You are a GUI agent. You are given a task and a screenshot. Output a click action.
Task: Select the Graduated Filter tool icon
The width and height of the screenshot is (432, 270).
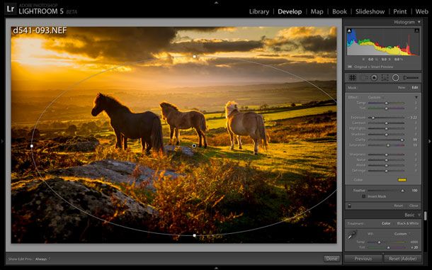[385, 78]
